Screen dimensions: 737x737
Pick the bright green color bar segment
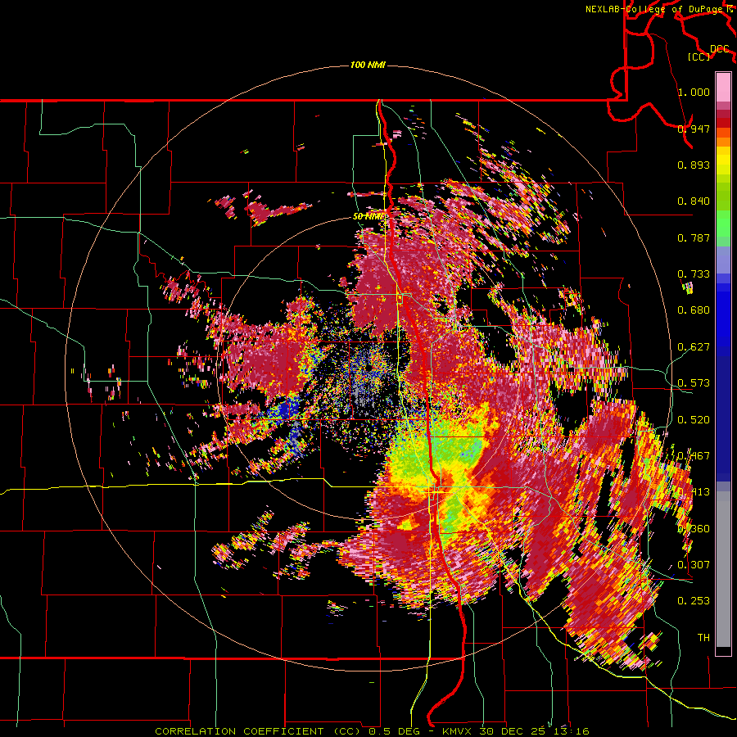point(723,224)
